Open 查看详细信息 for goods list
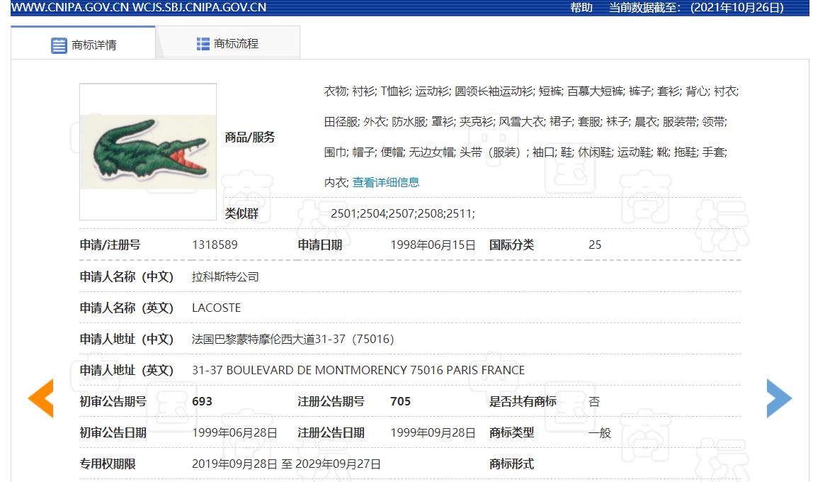 [385, 181]
